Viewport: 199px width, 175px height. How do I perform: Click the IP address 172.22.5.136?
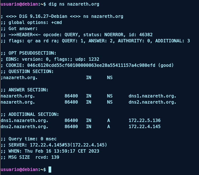pos(145,120)
